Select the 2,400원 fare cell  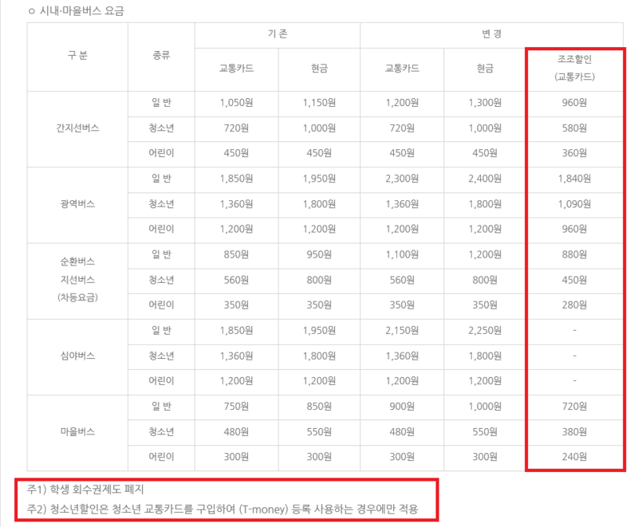(x=485, y=179)
